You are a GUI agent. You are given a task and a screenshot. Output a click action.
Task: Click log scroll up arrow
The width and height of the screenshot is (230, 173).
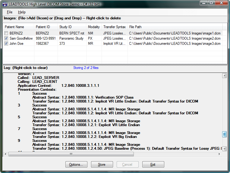pyautogui.click(x=224, y=76)
